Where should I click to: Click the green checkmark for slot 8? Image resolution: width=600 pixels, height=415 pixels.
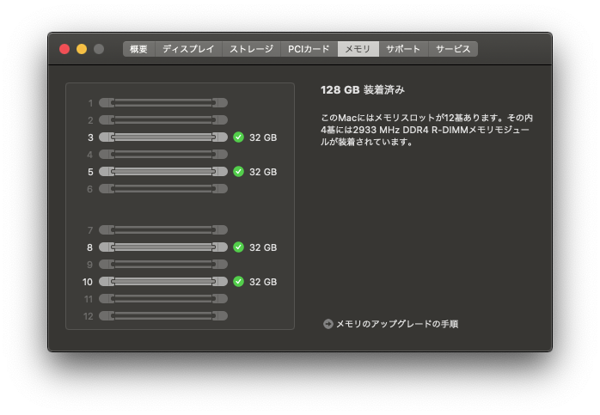tap(238, 247)
